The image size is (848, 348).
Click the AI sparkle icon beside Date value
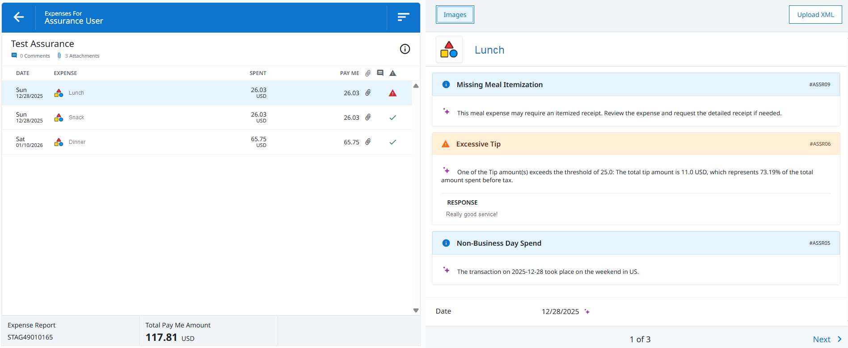(587, 312)
